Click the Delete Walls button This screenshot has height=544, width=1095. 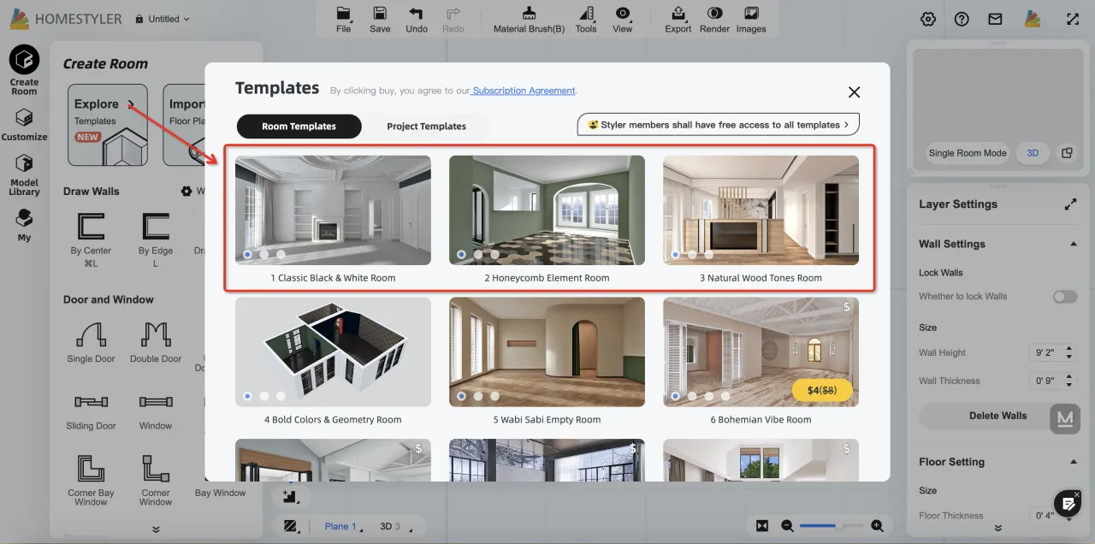[997, 416]
